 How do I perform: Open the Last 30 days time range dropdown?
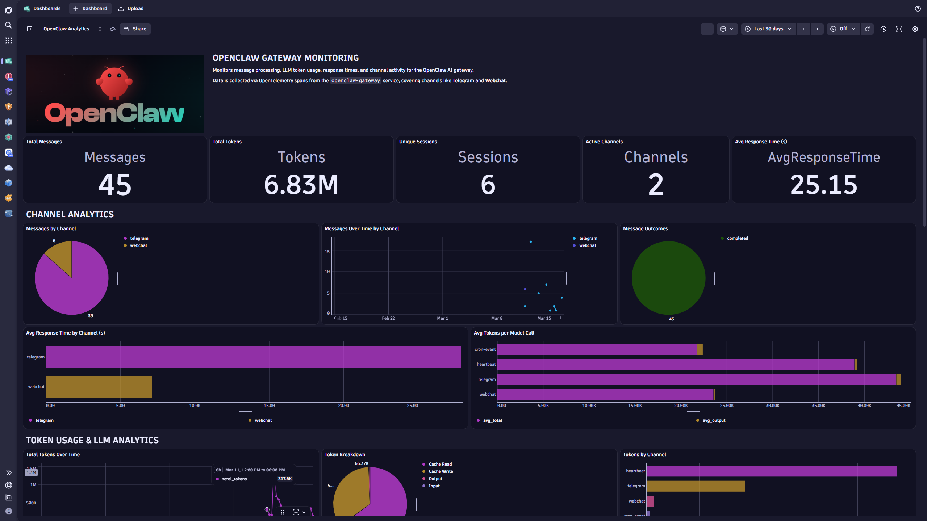click(x=768, y=29)
